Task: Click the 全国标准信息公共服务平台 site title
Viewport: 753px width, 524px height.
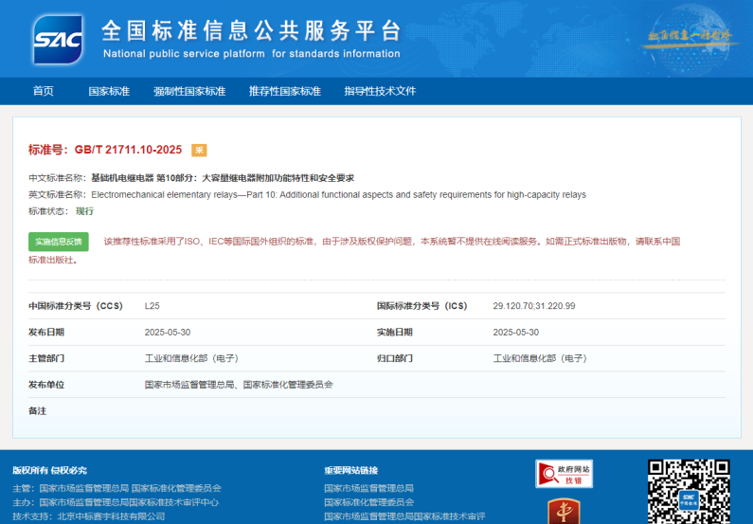Action: [251, 28]
